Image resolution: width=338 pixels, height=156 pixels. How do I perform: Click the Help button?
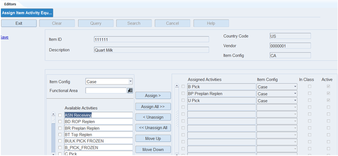click(x=211, y=23)
